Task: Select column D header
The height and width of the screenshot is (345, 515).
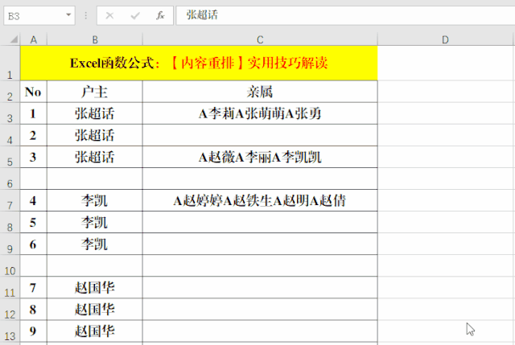Action: 445,39
